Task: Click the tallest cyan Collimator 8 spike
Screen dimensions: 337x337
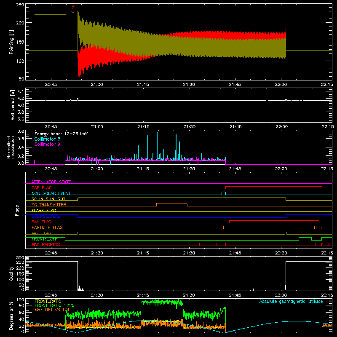Action: tap(157, 146)
